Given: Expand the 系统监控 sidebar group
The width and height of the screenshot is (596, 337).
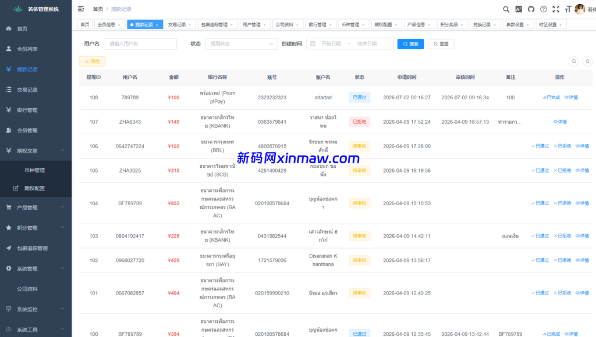Looking at the screenshot, I should [x=36, y=309].
